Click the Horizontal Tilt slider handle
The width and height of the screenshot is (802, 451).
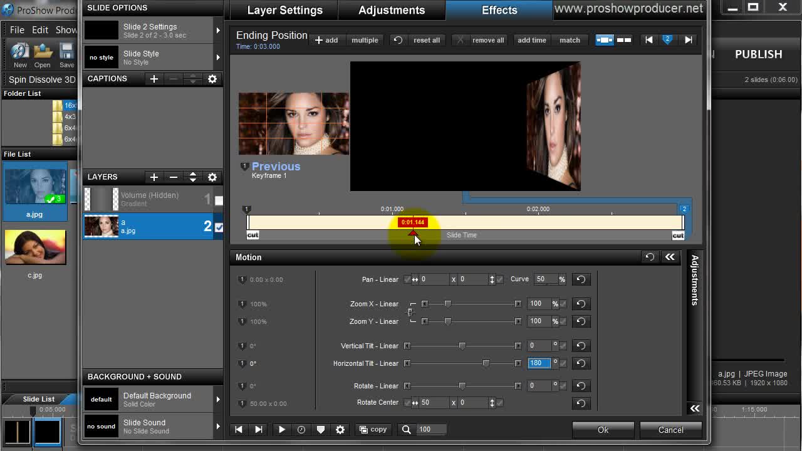point(486,363)
